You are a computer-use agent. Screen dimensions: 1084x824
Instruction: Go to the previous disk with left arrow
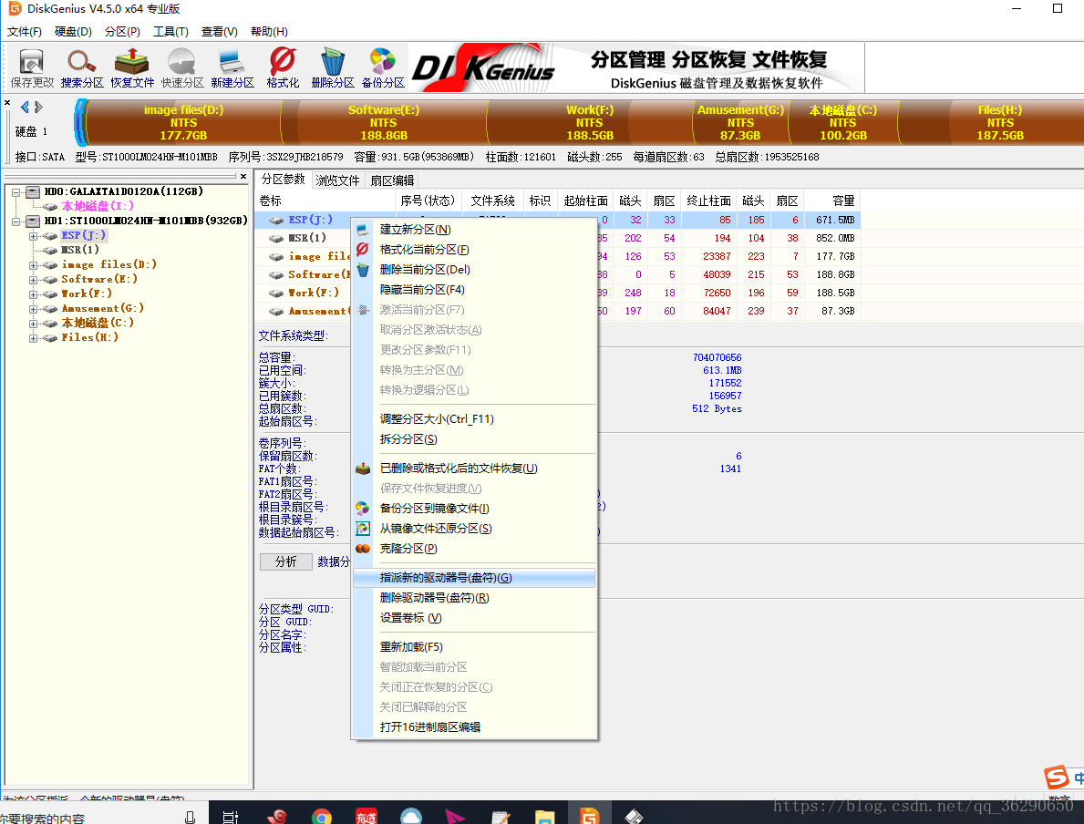[x=25, y=108]
